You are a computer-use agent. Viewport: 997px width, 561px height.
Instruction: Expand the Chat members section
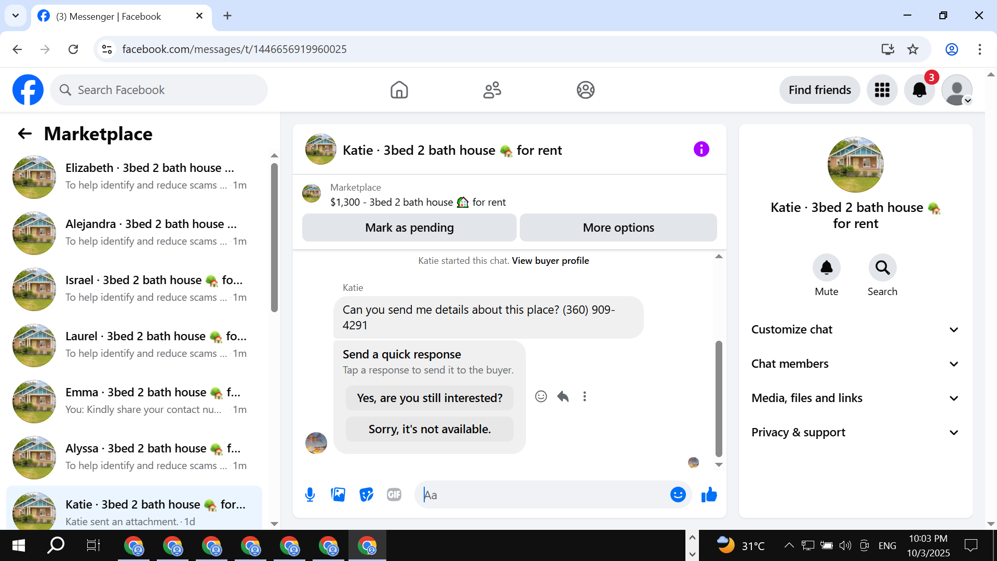[856, 364]
